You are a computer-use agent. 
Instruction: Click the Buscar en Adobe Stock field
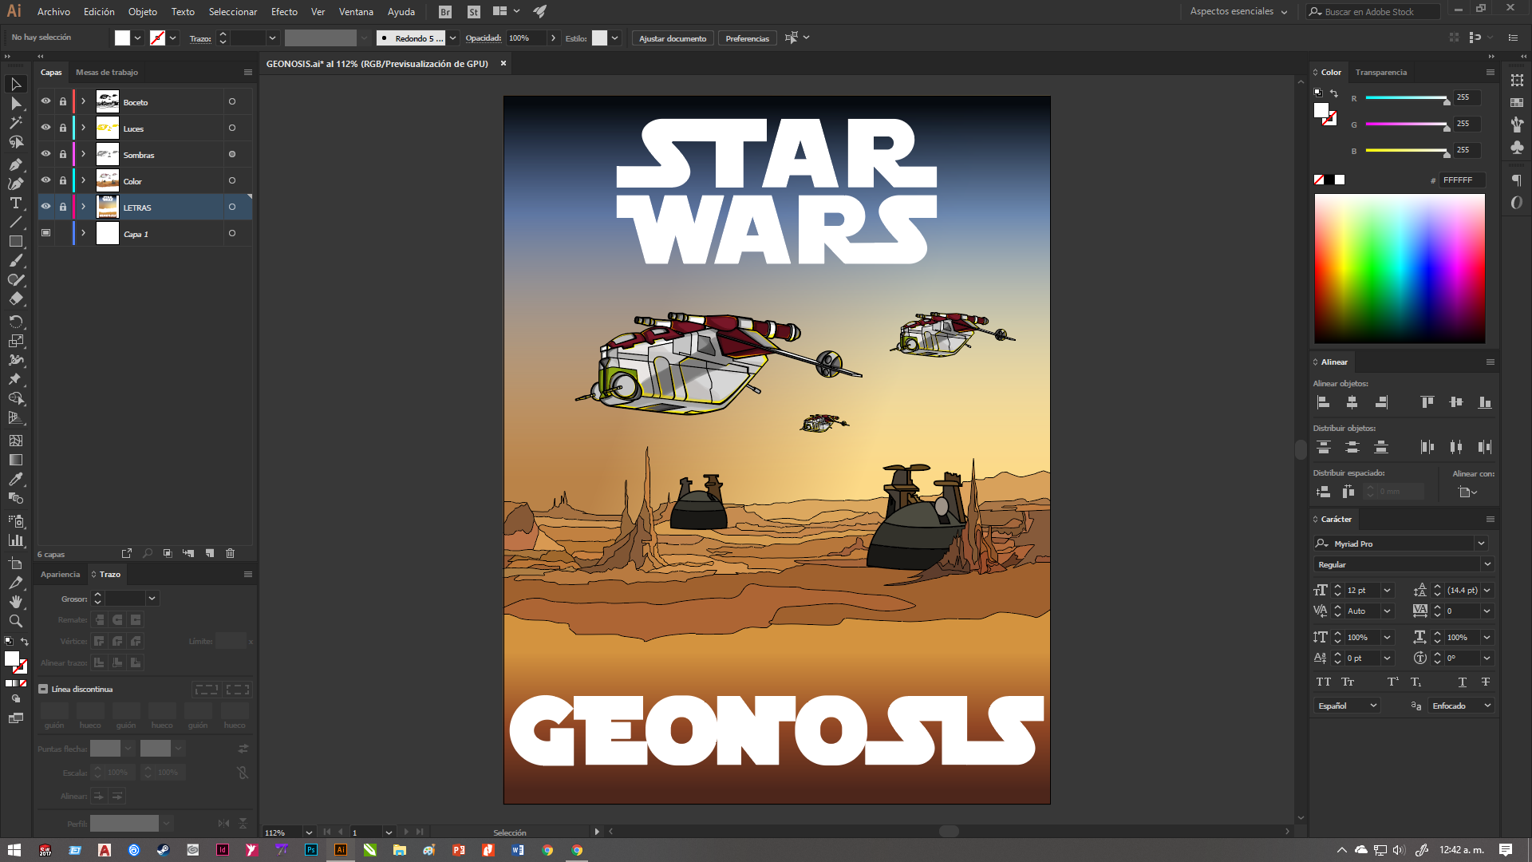click(1374, 12)
